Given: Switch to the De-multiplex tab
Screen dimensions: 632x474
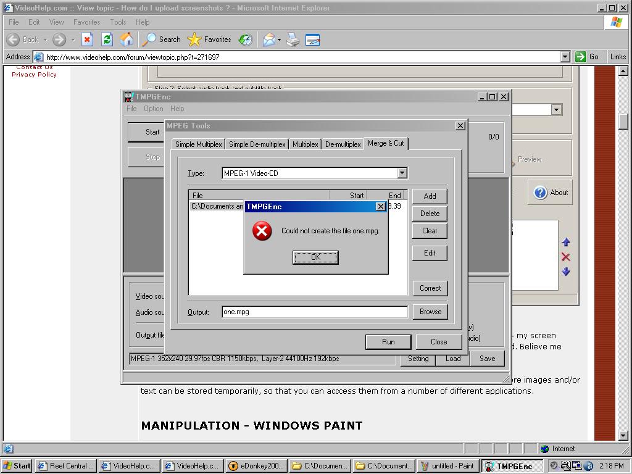Looking at the screenshot, I should (343, 144).
